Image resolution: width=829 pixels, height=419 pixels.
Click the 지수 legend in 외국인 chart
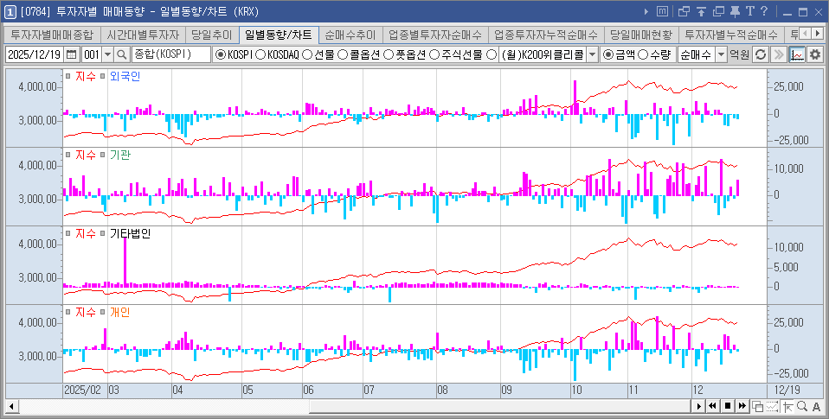point(86,76)
